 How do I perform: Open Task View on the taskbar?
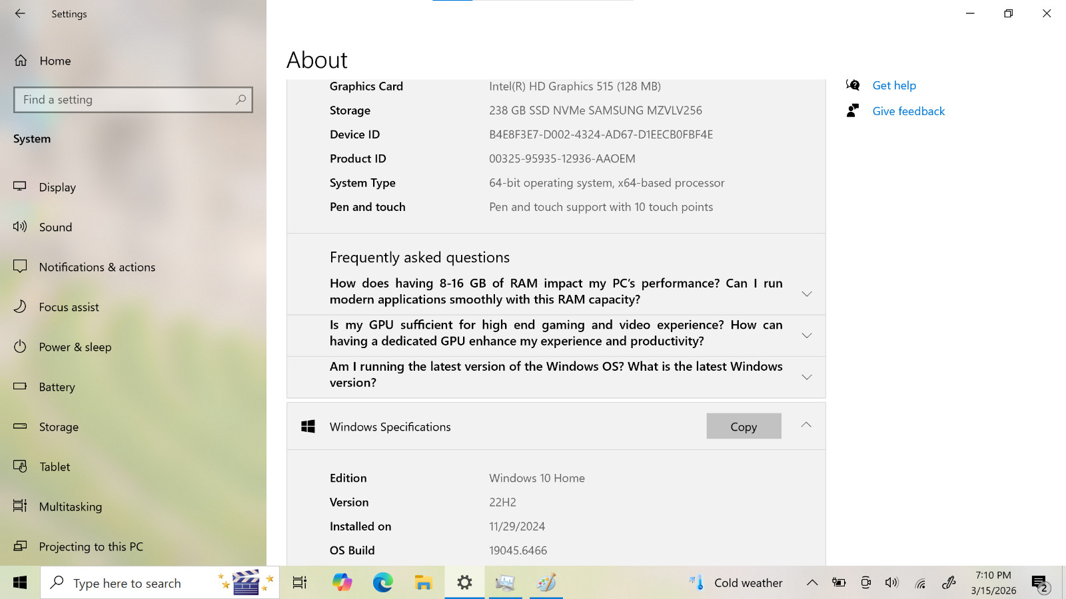click(300, 583)
